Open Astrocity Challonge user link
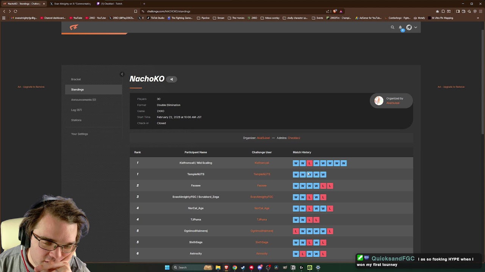The width and height of the screenshot is (485, 272). click(x=262, y=253)
